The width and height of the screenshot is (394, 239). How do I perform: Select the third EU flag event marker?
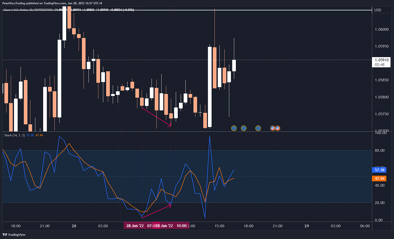[258, 128]
